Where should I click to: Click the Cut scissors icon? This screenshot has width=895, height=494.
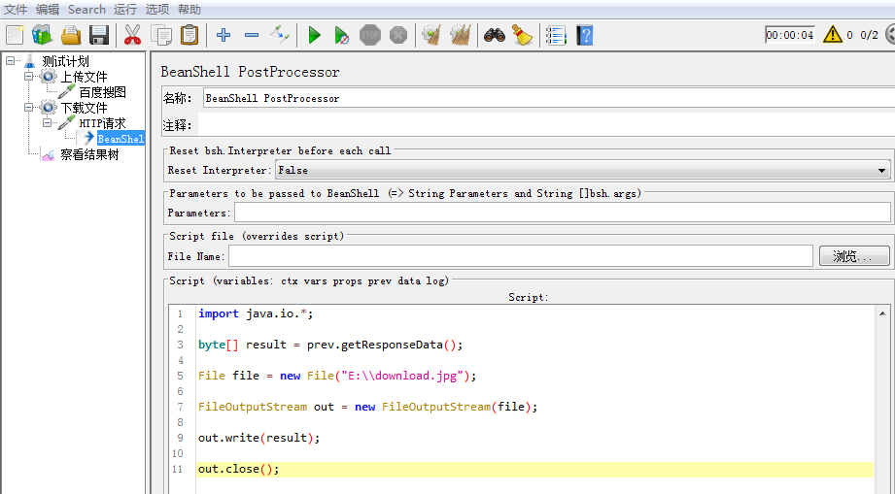point(132,35)
